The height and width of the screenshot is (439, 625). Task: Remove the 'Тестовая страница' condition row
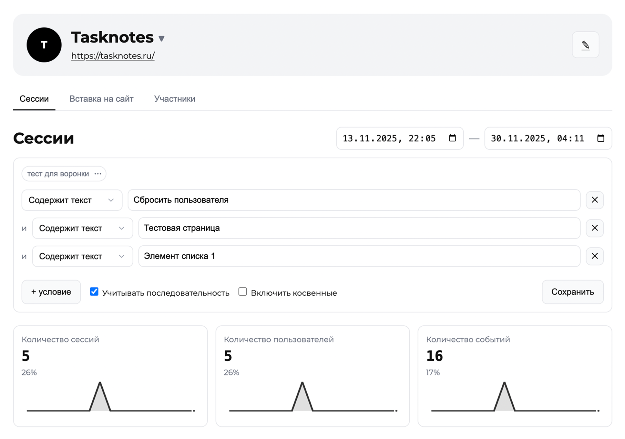(595, 228)
